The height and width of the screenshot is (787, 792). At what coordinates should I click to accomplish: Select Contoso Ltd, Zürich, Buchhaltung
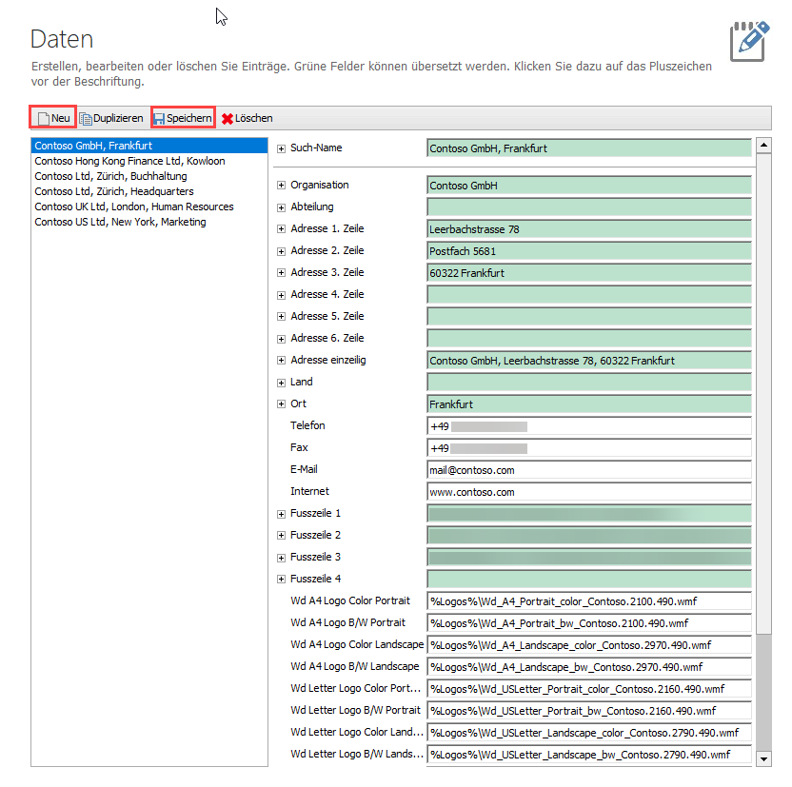(x=149, y=176)
